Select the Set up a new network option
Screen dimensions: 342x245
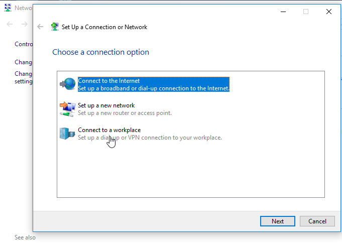tap(125, 109)
